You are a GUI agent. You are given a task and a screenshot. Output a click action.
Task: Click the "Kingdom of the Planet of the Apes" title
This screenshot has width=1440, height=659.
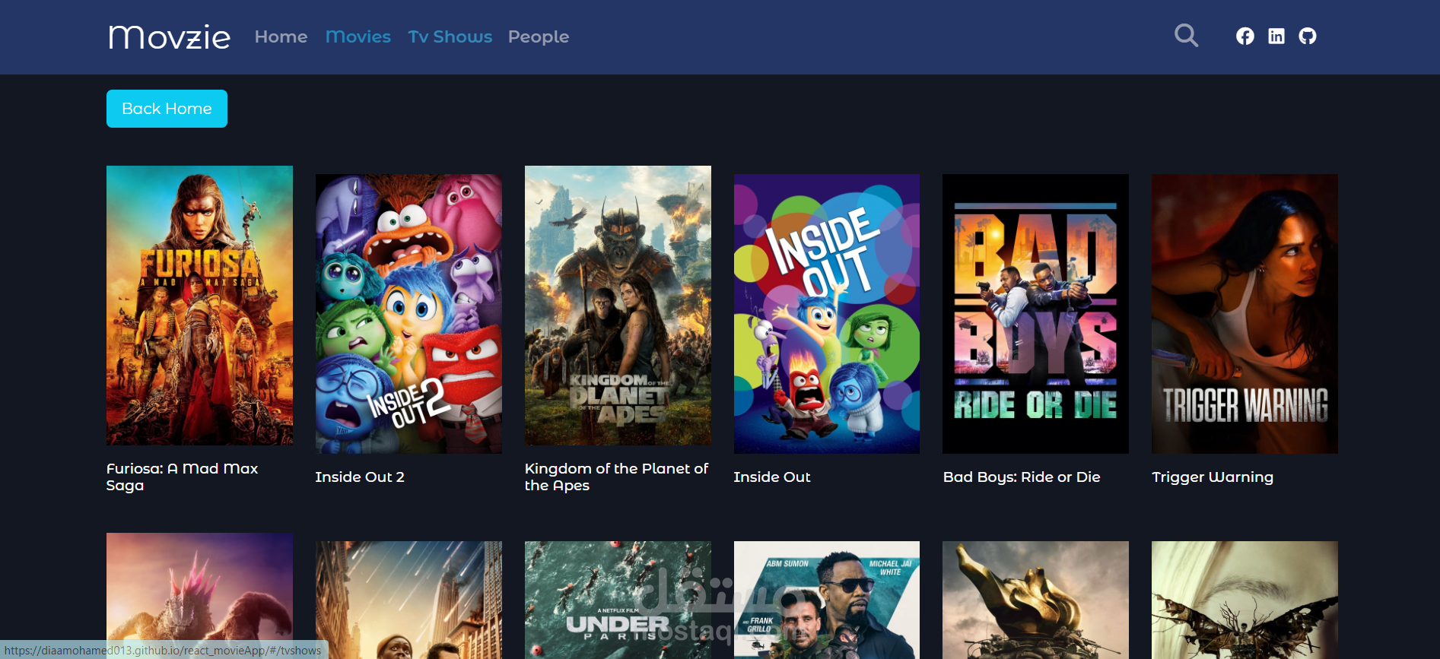[x=616, y=477]
